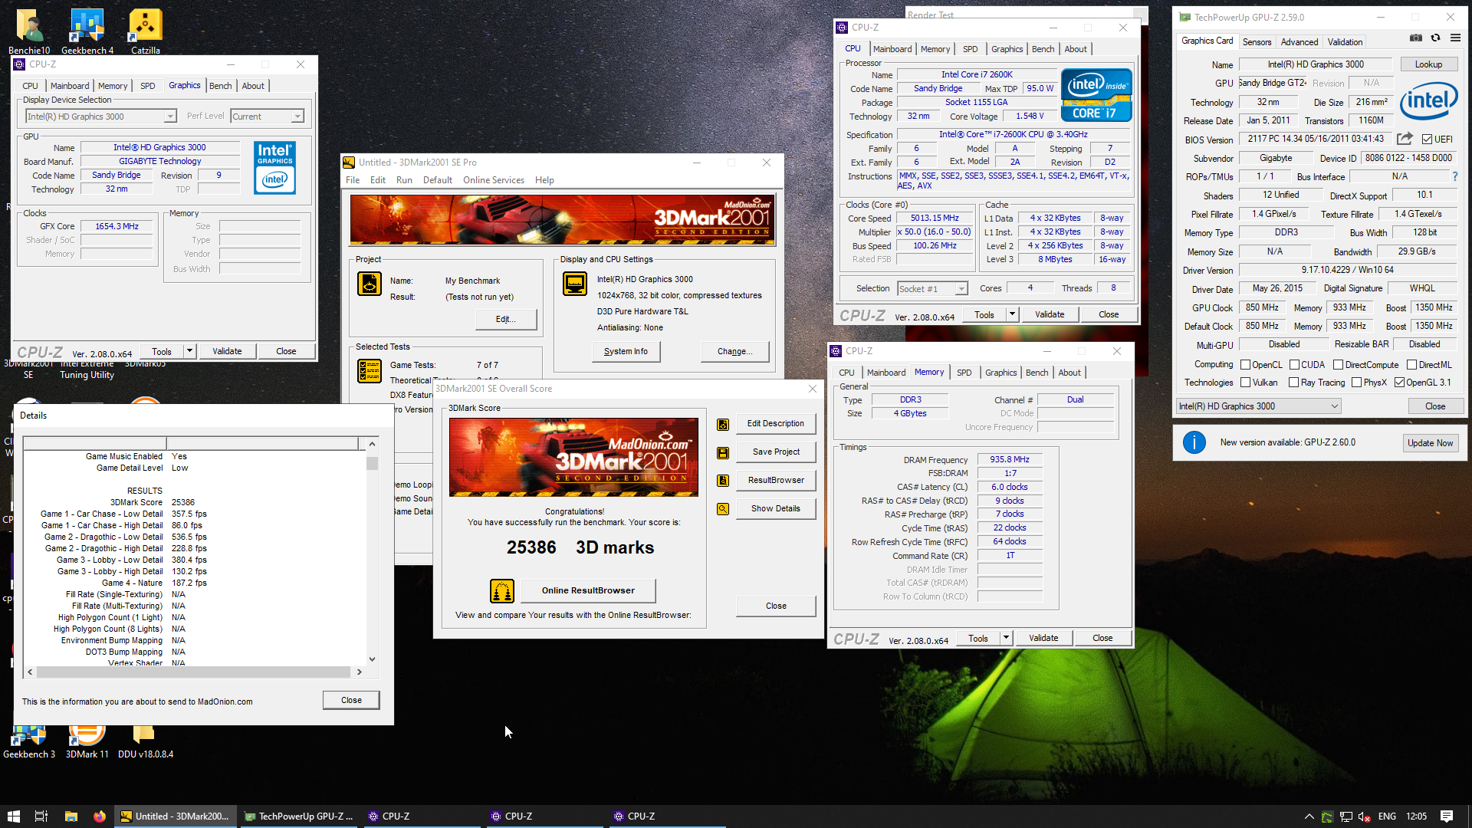Open the Benchie10 desktop icon
Viewport: 1472px width, 828px height.
click(29, 31)
